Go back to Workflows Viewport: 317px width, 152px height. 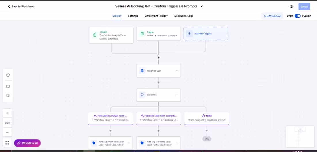pyautogui.click(x=21, y=6)
